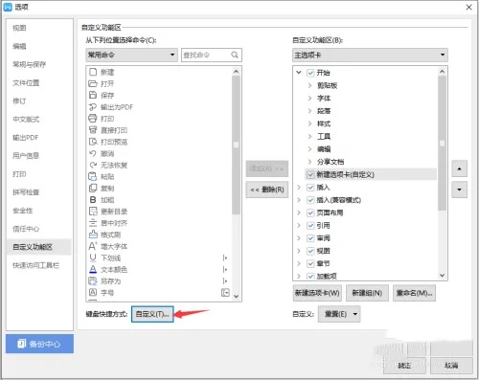The image size is (479, 380).
Task: Click the 新建选项卡(W) button
Action: [317, 293]
